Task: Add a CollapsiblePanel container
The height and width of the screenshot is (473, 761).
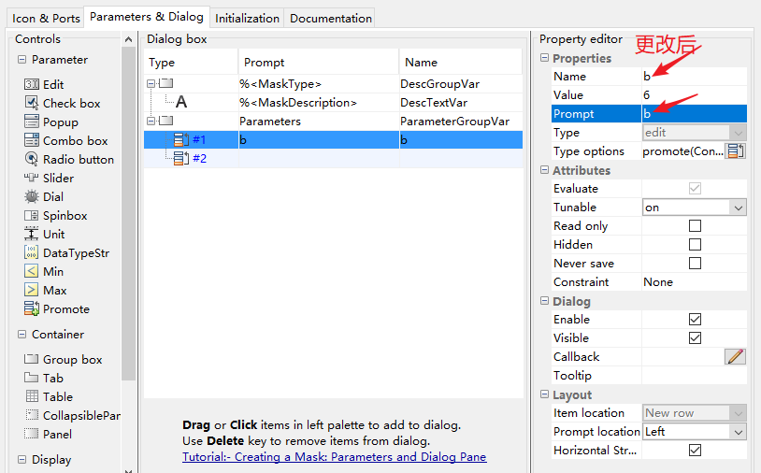Action: pos(72,415)
